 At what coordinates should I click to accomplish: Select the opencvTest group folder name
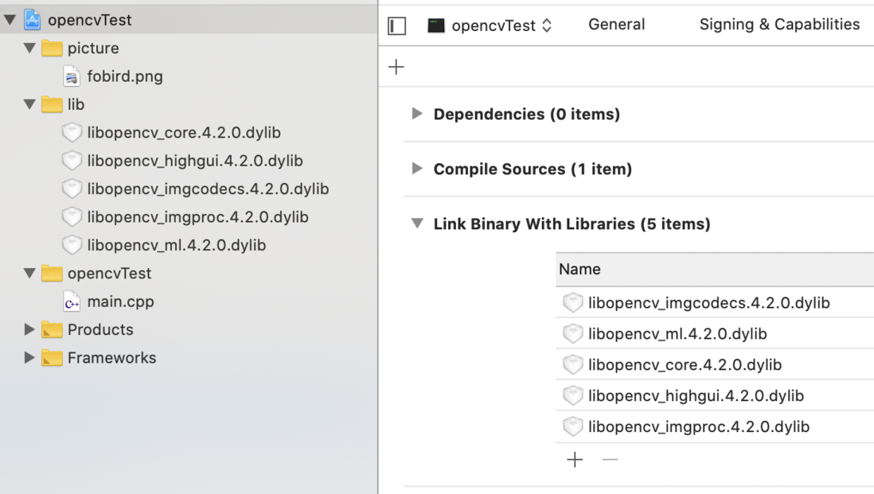click(x=109, y=274)
